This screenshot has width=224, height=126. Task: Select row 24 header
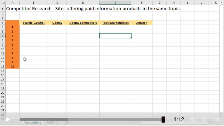tap(3, 110)
